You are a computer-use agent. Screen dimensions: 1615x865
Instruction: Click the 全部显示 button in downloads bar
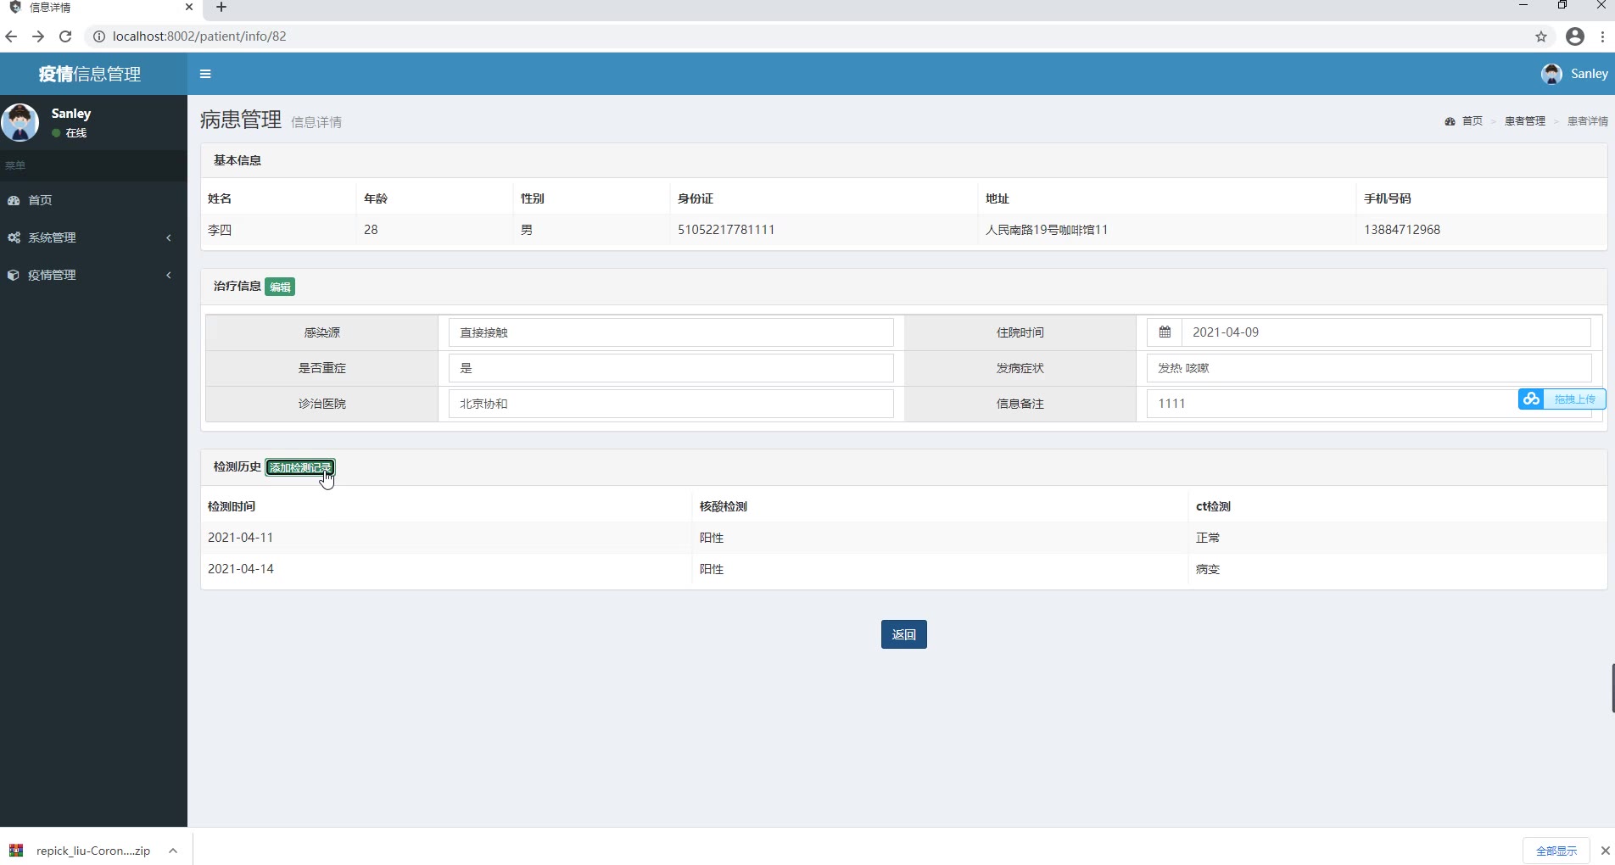coord(1556,851)
